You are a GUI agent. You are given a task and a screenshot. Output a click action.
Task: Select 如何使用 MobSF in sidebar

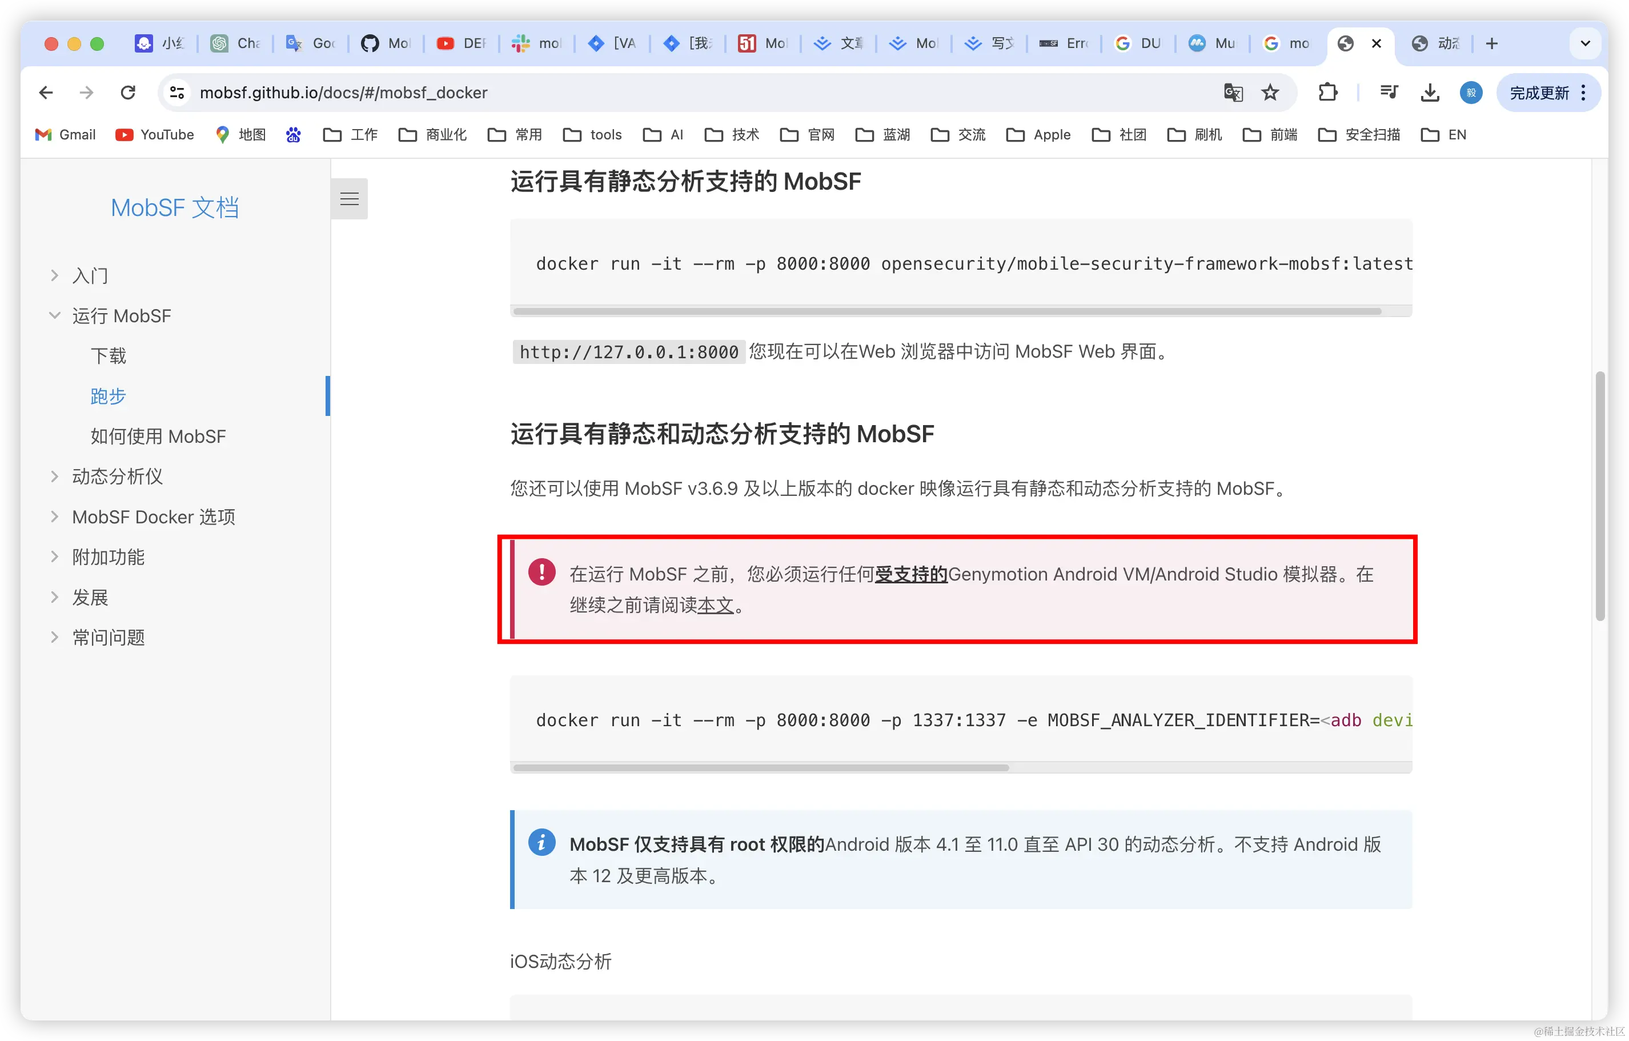point(158,437)
